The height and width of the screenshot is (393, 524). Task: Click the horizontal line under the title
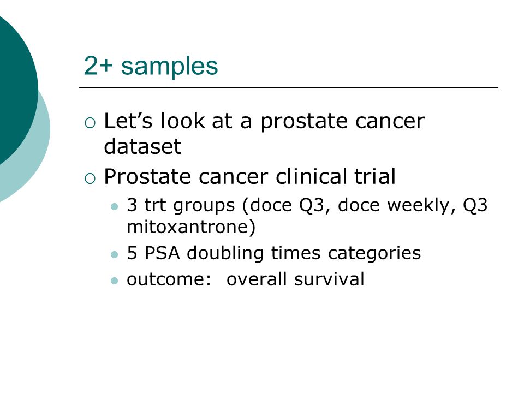click(288, 87)
